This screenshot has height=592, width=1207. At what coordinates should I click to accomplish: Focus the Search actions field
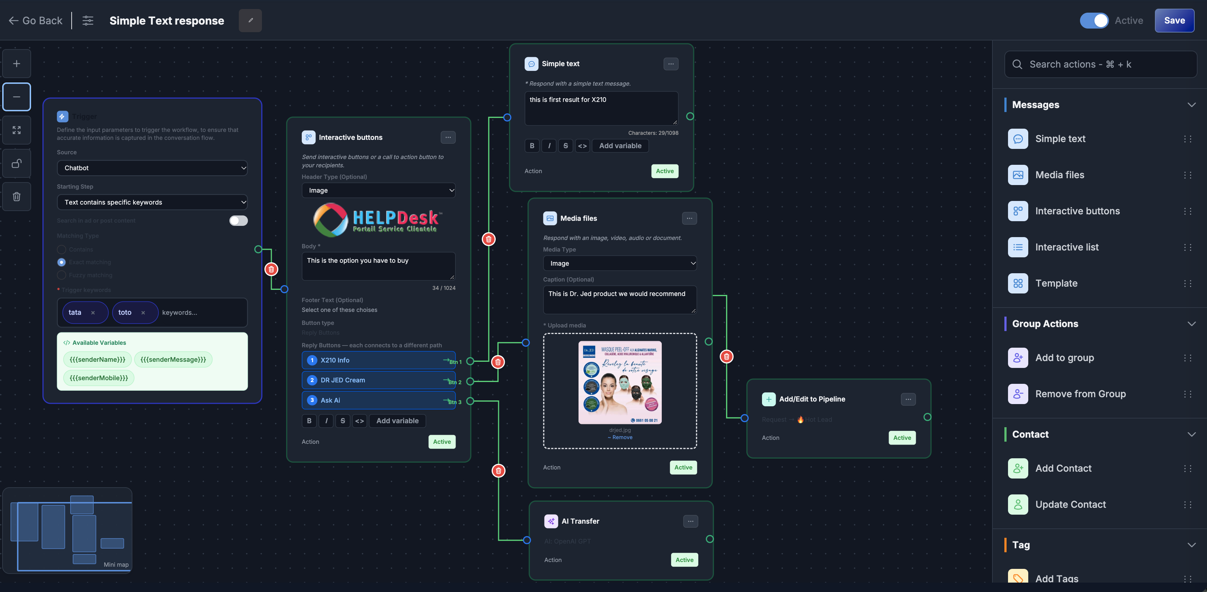click(1100, 64)
